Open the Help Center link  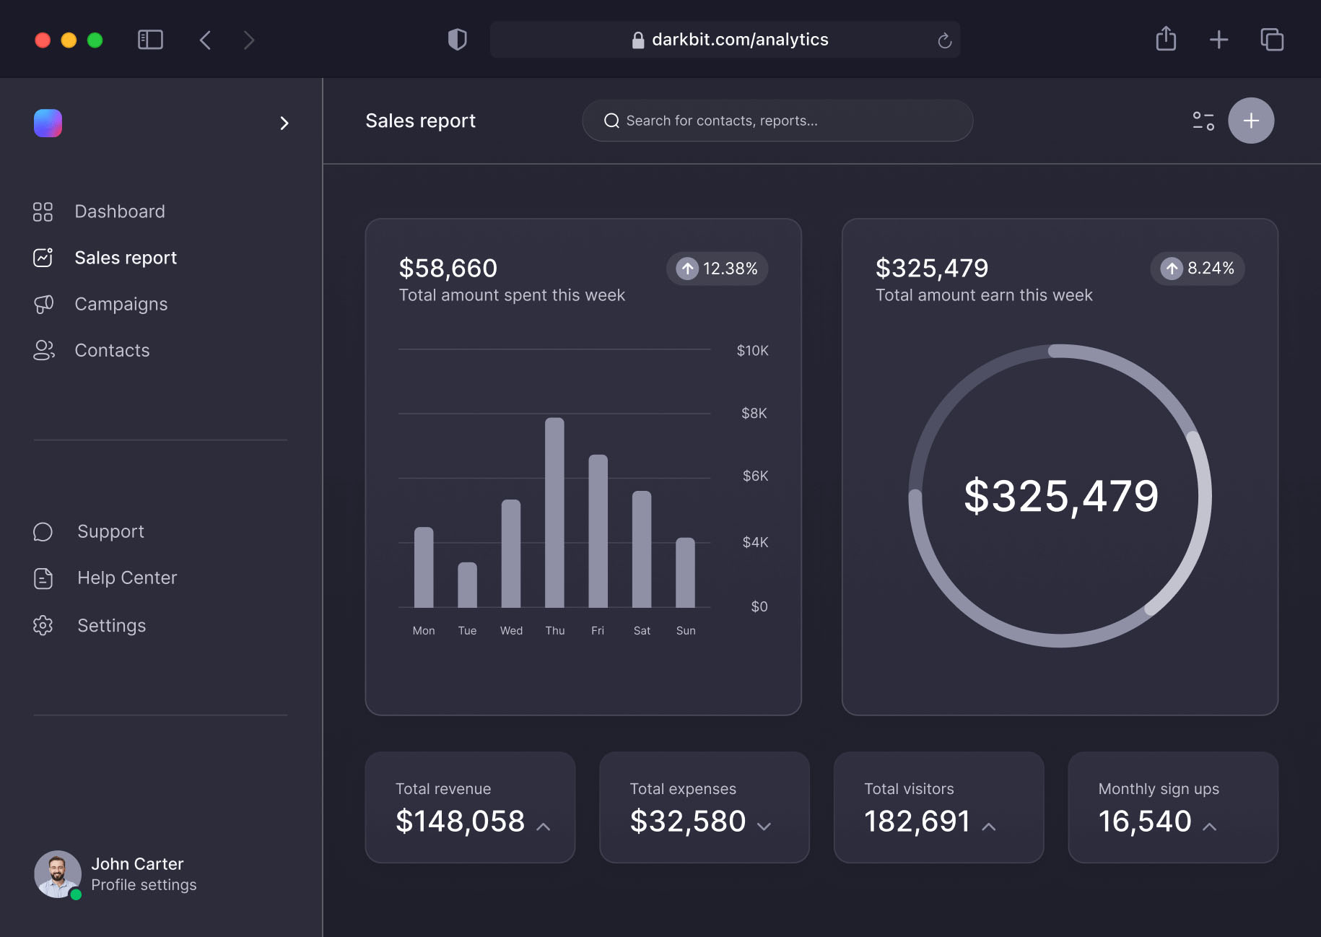(126, 578)
